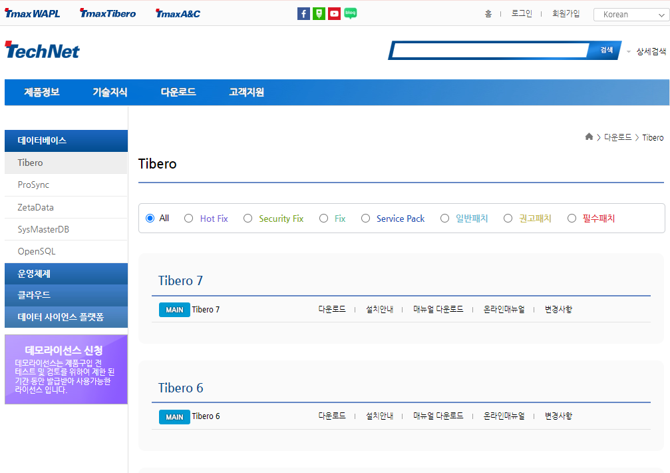670x473 pixels.
Task: Click the TechNet logo
Action: click(x=42, y=49)
